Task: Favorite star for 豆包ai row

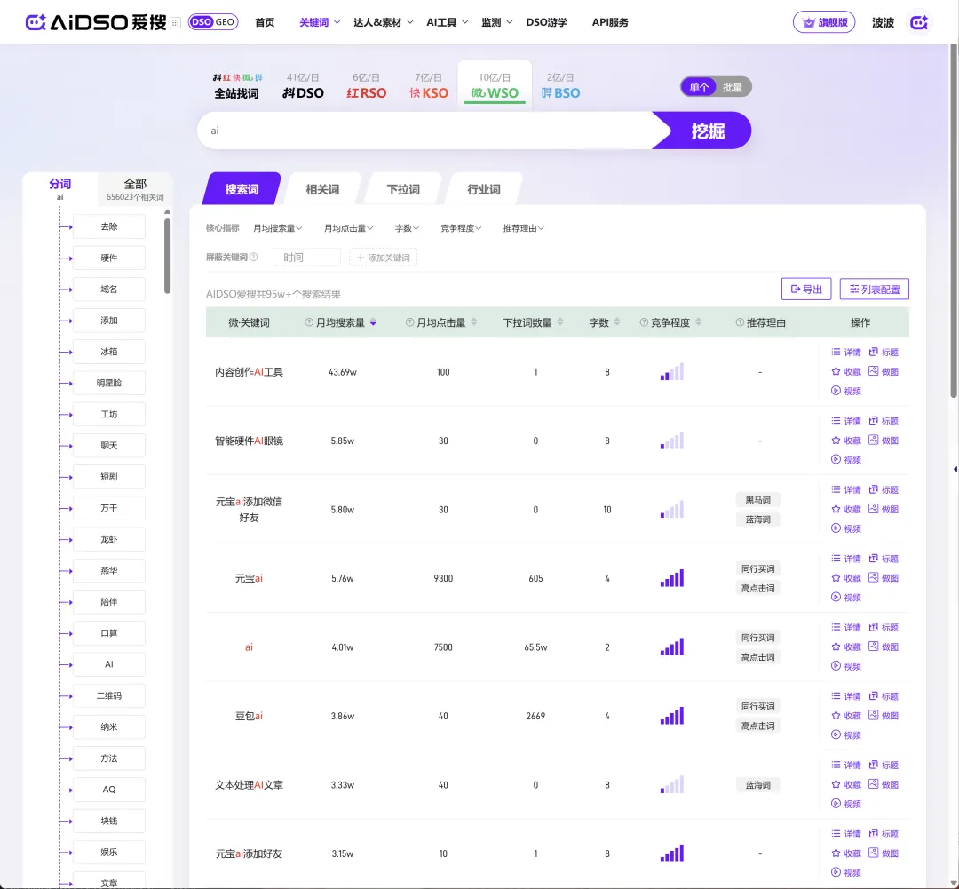Action: pos(836,716)
